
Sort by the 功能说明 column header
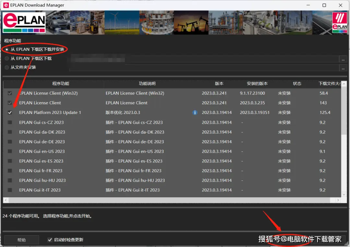[x=147, y=84]
